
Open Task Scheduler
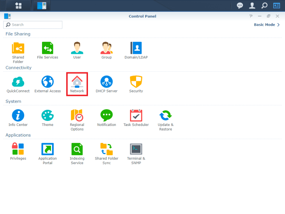coord(136,116)
